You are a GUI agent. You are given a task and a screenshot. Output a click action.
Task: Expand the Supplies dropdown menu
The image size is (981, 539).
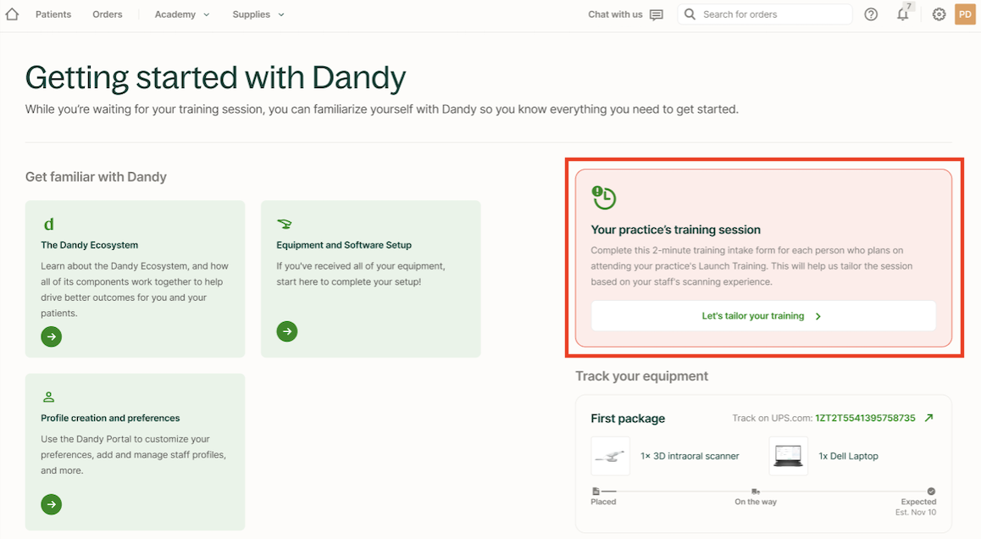[x=258, y=14]
